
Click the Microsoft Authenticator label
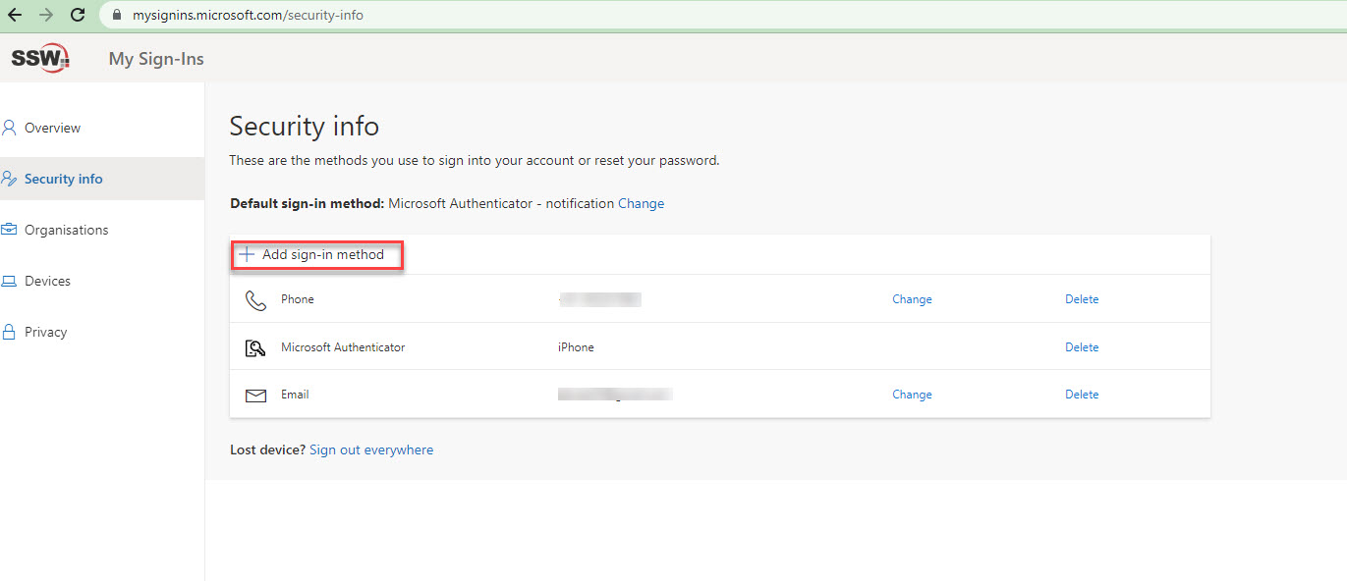click(343, 347)
